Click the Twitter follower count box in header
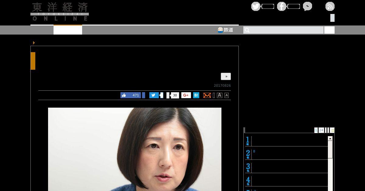Screen dimensions: 365x191 click(x=268, y=6)
